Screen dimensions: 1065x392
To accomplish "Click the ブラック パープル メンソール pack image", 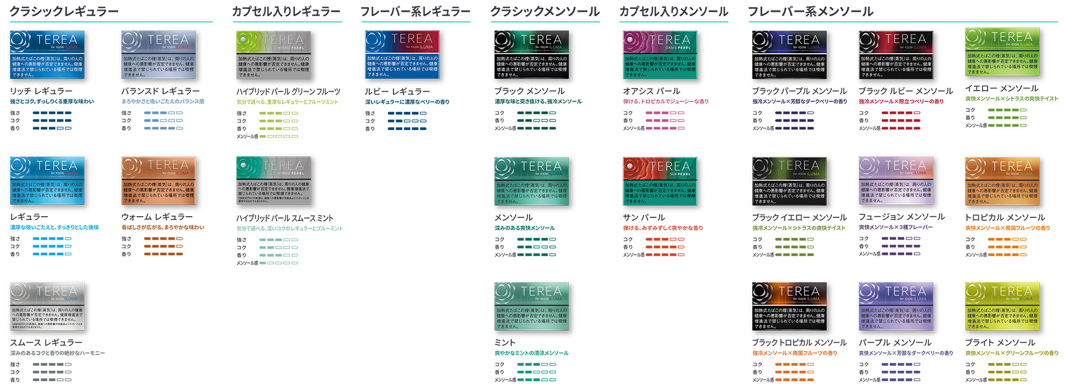I will click(790, 55).
